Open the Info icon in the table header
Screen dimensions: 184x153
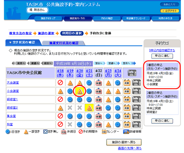(132, 73)
